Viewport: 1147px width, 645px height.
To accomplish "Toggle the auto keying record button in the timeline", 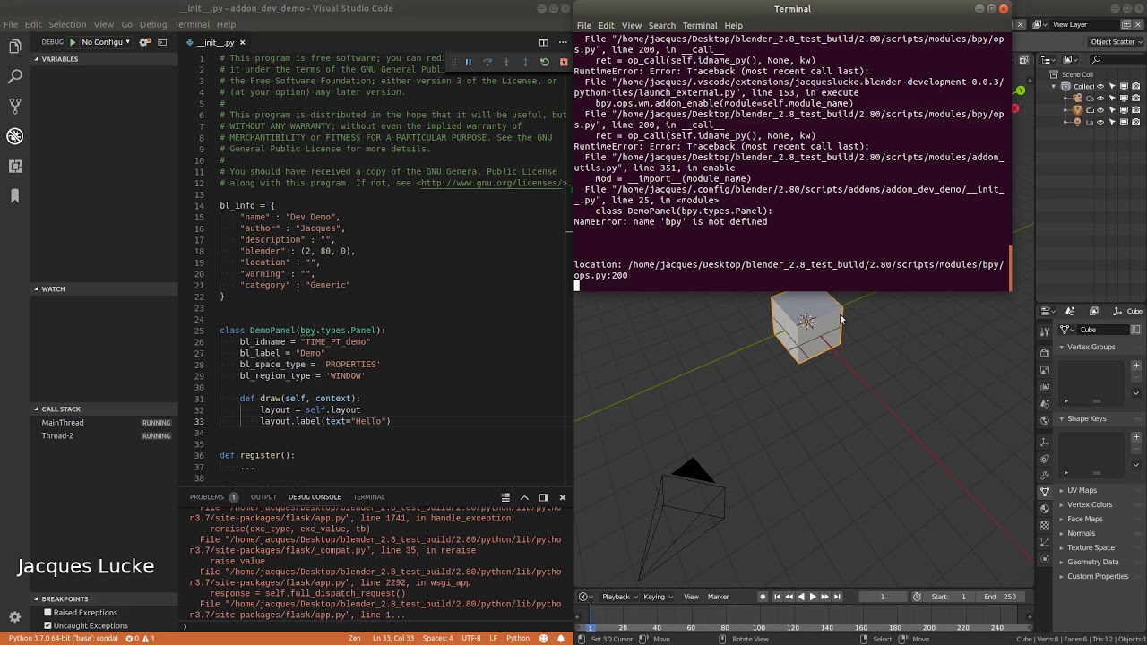I will pyautogui.click(x=763, y=597).
